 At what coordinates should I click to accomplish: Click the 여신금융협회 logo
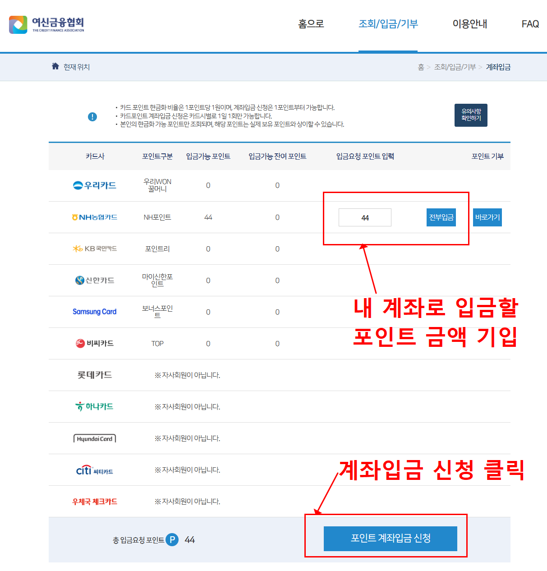click(46, 24)
